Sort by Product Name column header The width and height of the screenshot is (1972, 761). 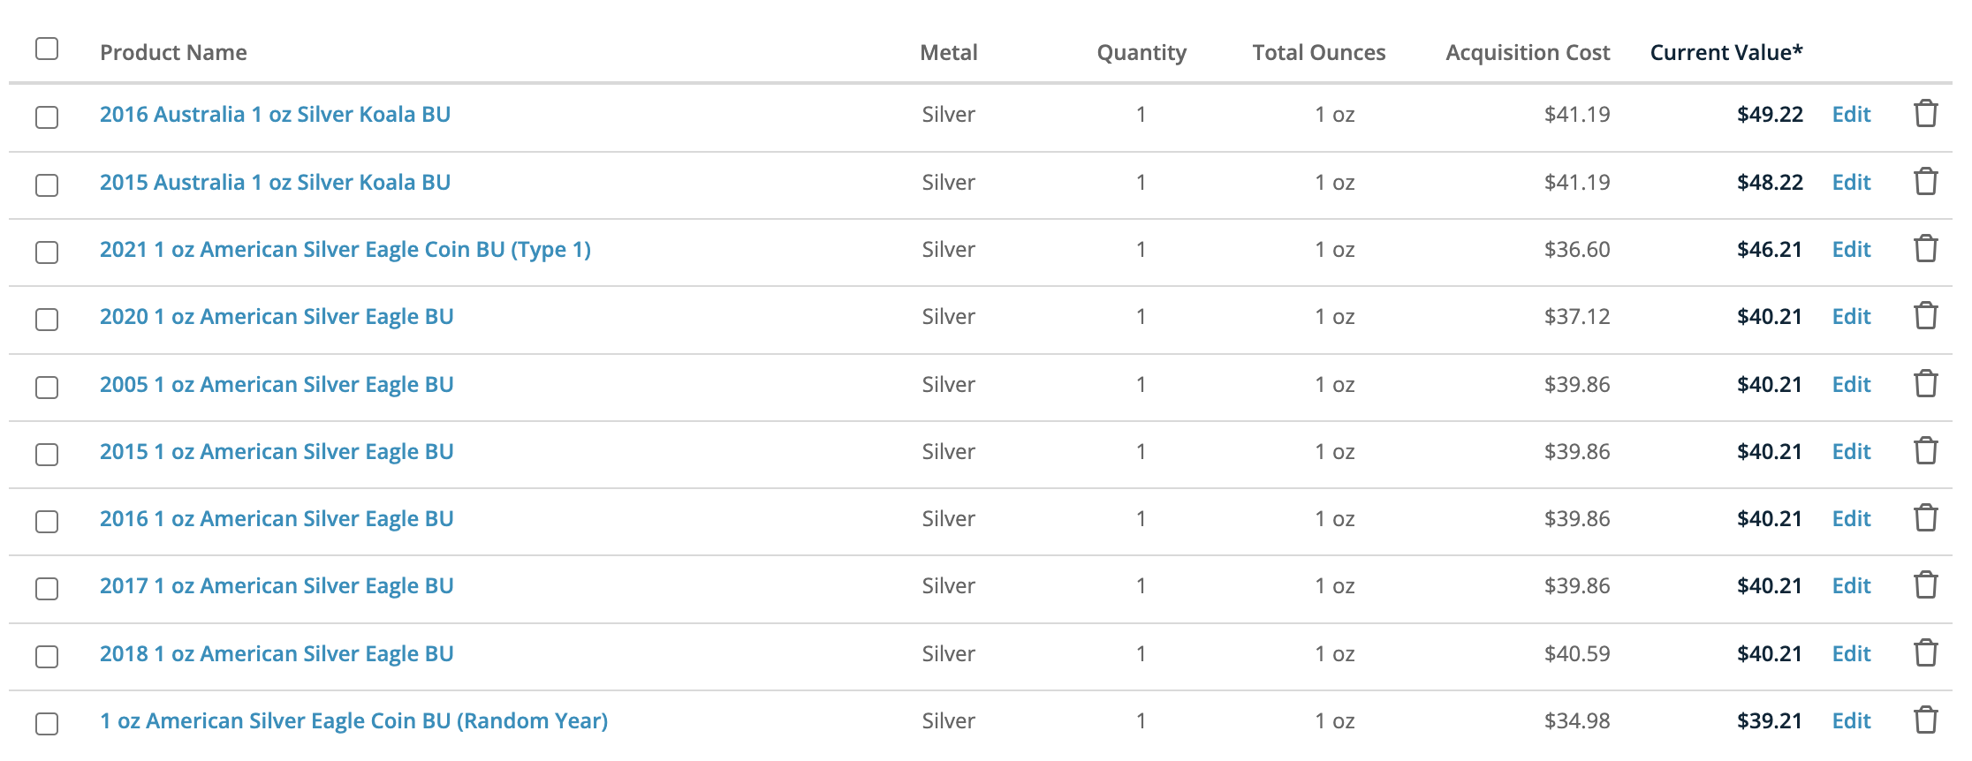173,52
